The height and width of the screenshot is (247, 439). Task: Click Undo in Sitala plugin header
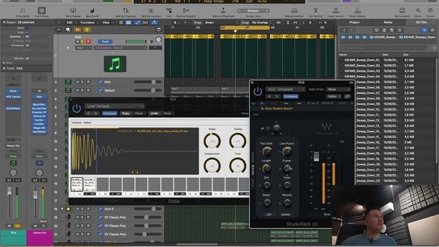click(154, 113)
